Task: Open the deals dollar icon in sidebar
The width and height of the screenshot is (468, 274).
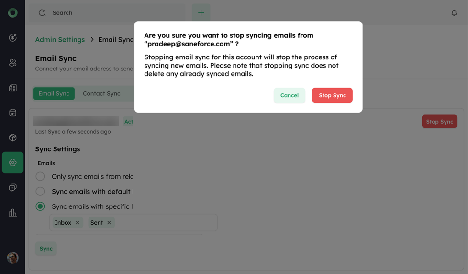Action: click(12, 38)
